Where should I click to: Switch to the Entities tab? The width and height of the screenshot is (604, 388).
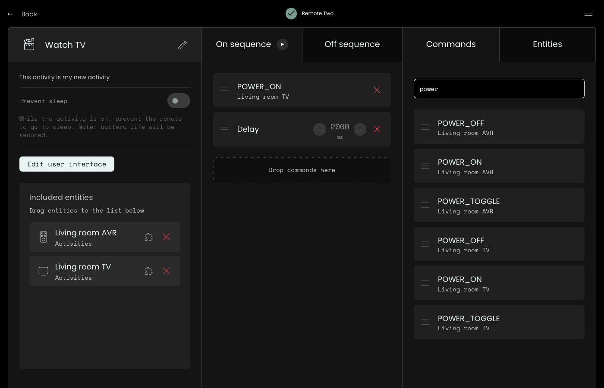pyautogui.click(x=547, y=44)
